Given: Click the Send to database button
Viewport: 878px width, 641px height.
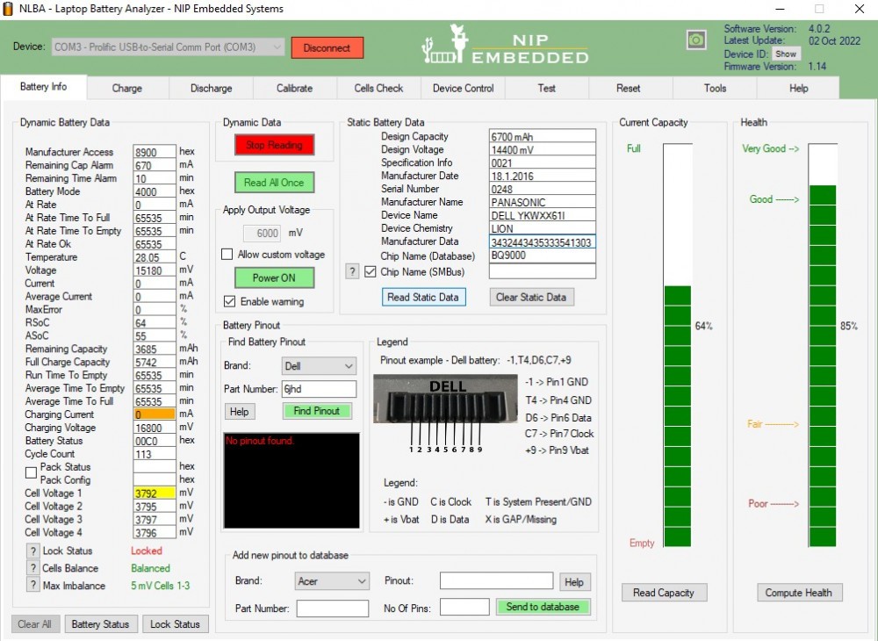Looking at the screenshot, I should click(543, 607).
